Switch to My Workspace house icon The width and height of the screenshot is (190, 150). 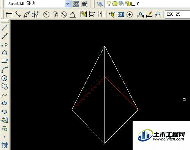pos(84,4)
